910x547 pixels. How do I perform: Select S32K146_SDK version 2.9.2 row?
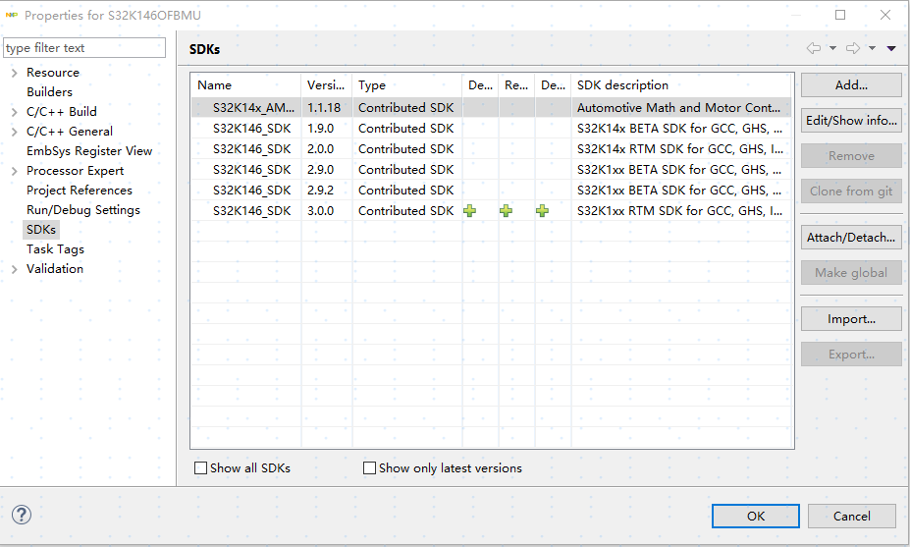491,191
